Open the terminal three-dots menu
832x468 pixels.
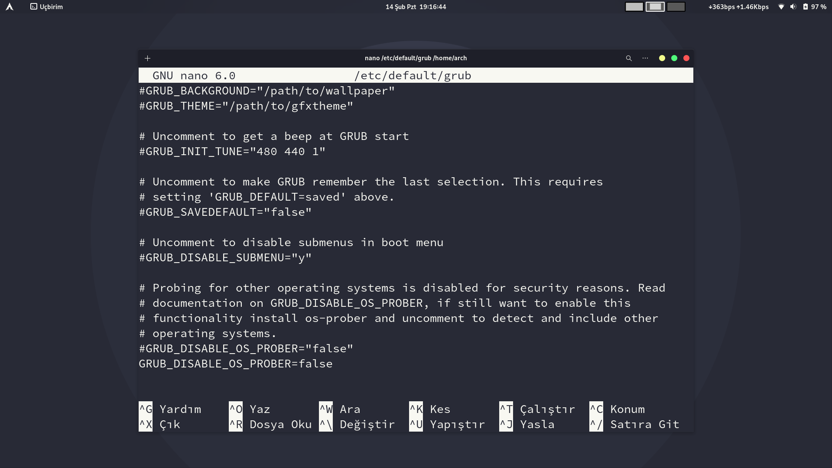645,58
